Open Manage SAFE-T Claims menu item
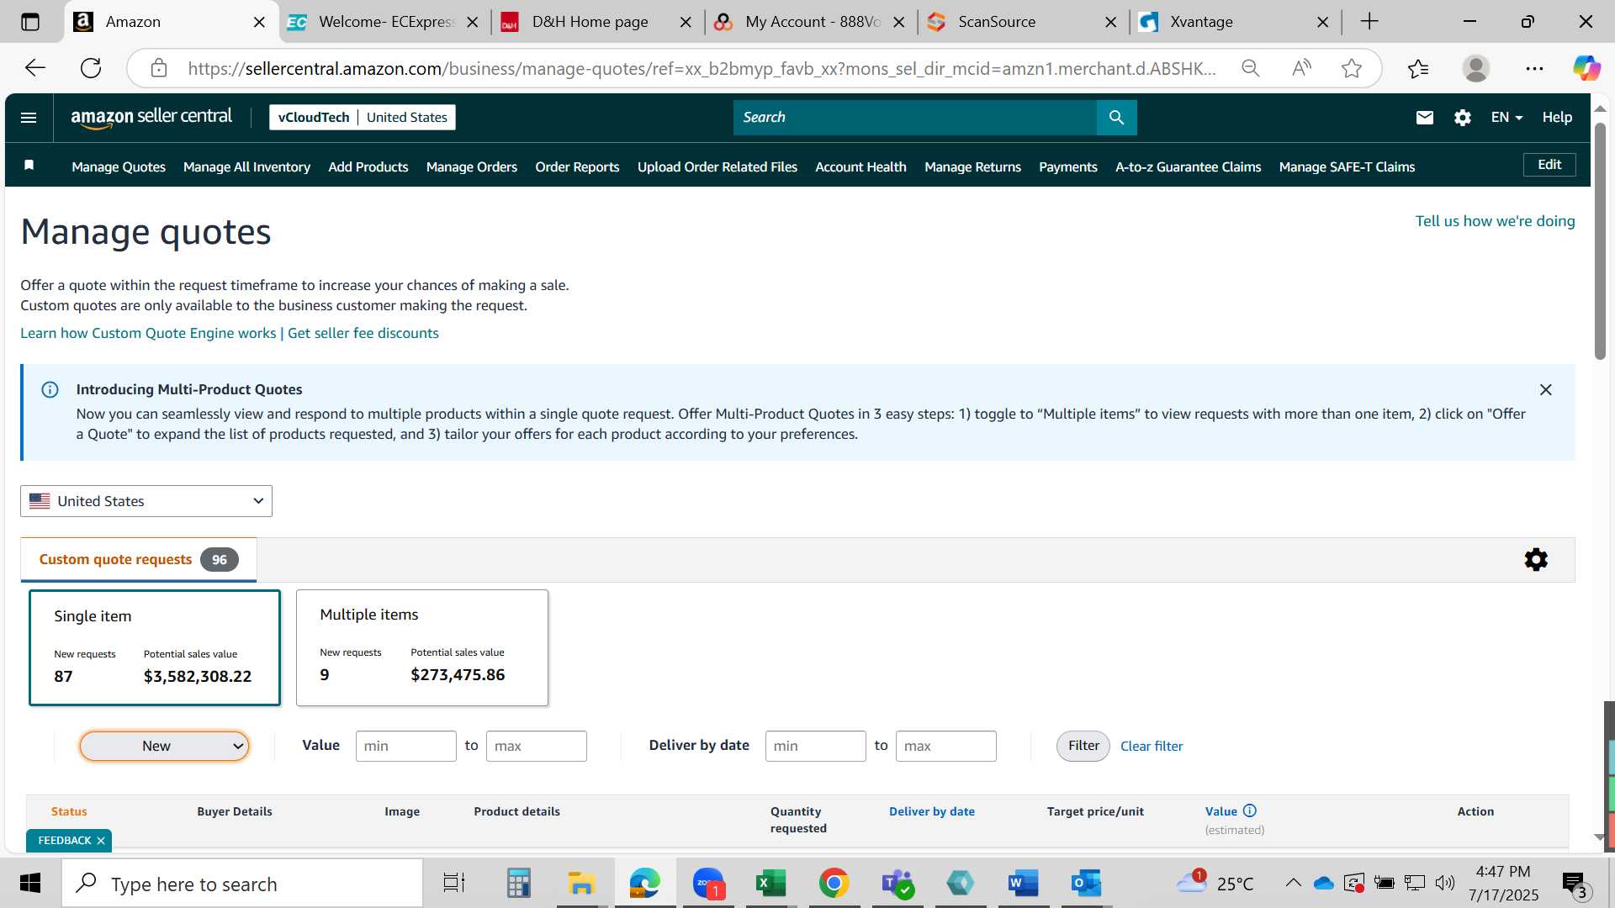This screenshot has height=908, width=1615. [x=1347, y=167]
